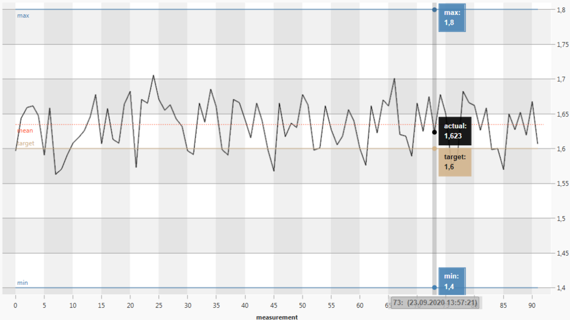Image resolution: width=570 pixels, height=320 pixels.
Task: Select the 'target: 1,6' tooltip box
Action: (455, 162)
